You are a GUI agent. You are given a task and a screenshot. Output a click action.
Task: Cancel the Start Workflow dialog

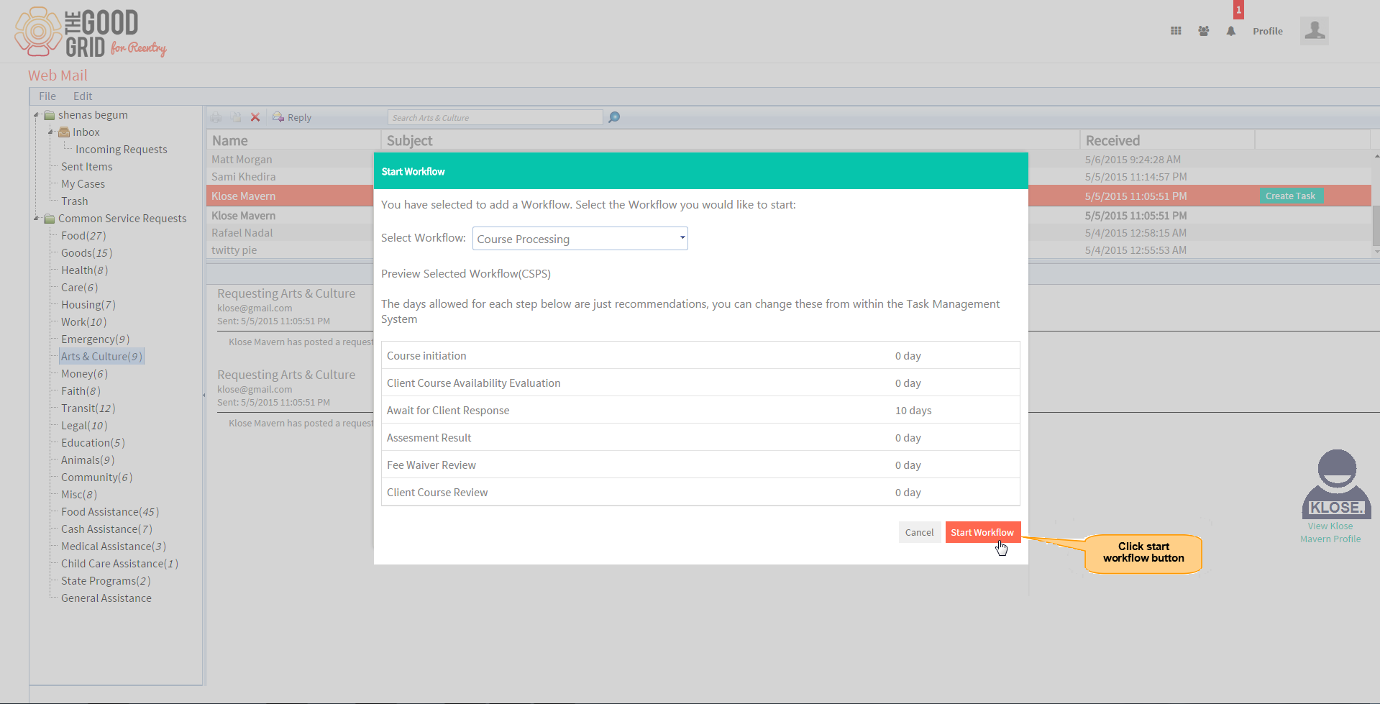919,532
